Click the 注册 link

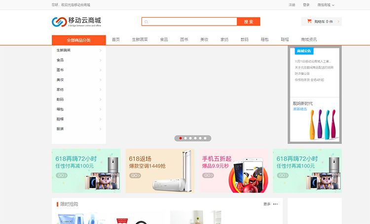292,5
